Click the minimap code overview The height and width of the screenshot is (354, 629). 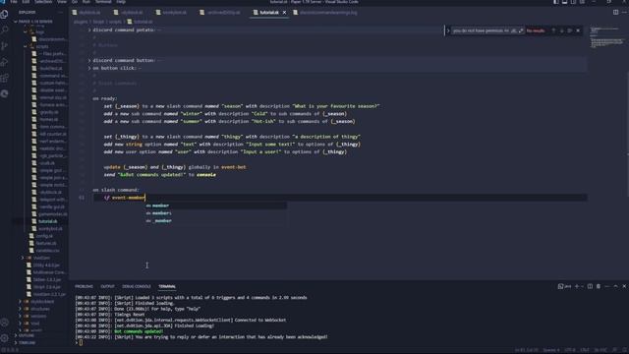tap(607, 37)
